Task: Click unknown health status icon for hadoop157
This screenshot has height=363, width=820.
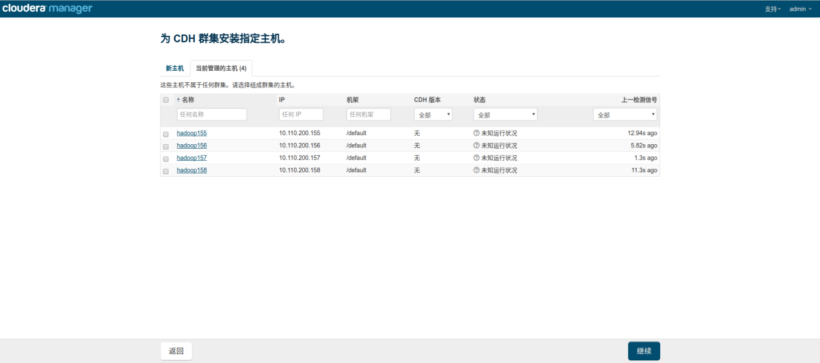Action: click(x=476, y=158)
